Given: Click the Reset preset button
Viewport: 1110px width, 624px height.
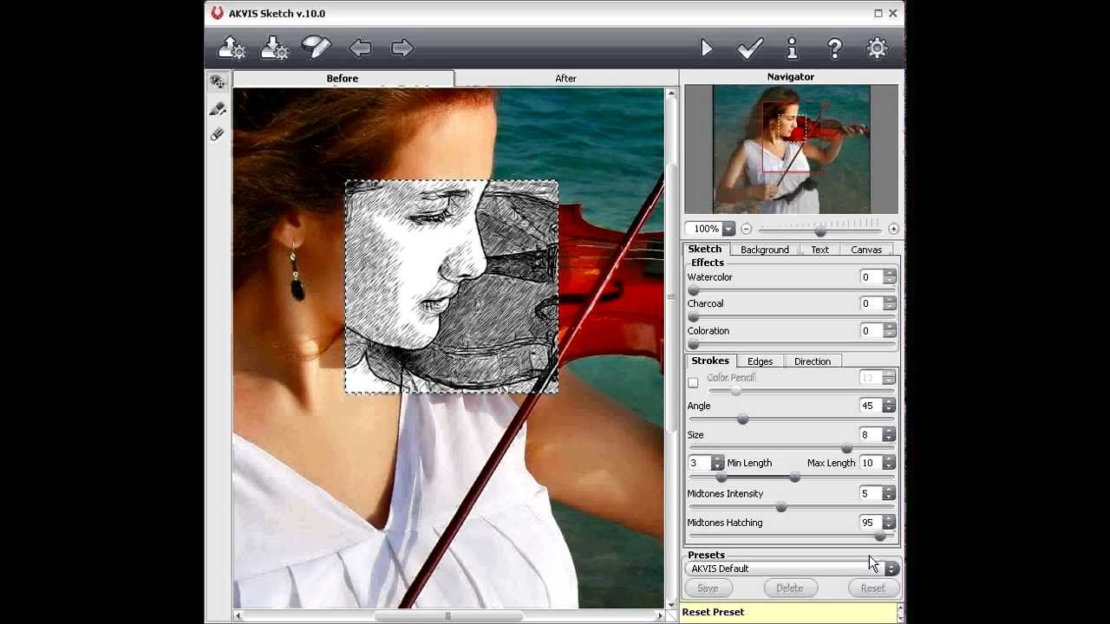Looking at the screenshot, I should click(872, 588).
